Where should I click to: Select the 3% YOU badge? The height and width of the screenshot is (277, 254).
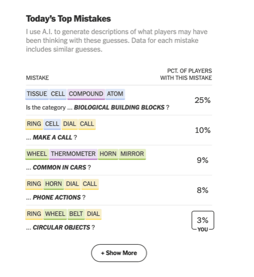click(203, 221)
